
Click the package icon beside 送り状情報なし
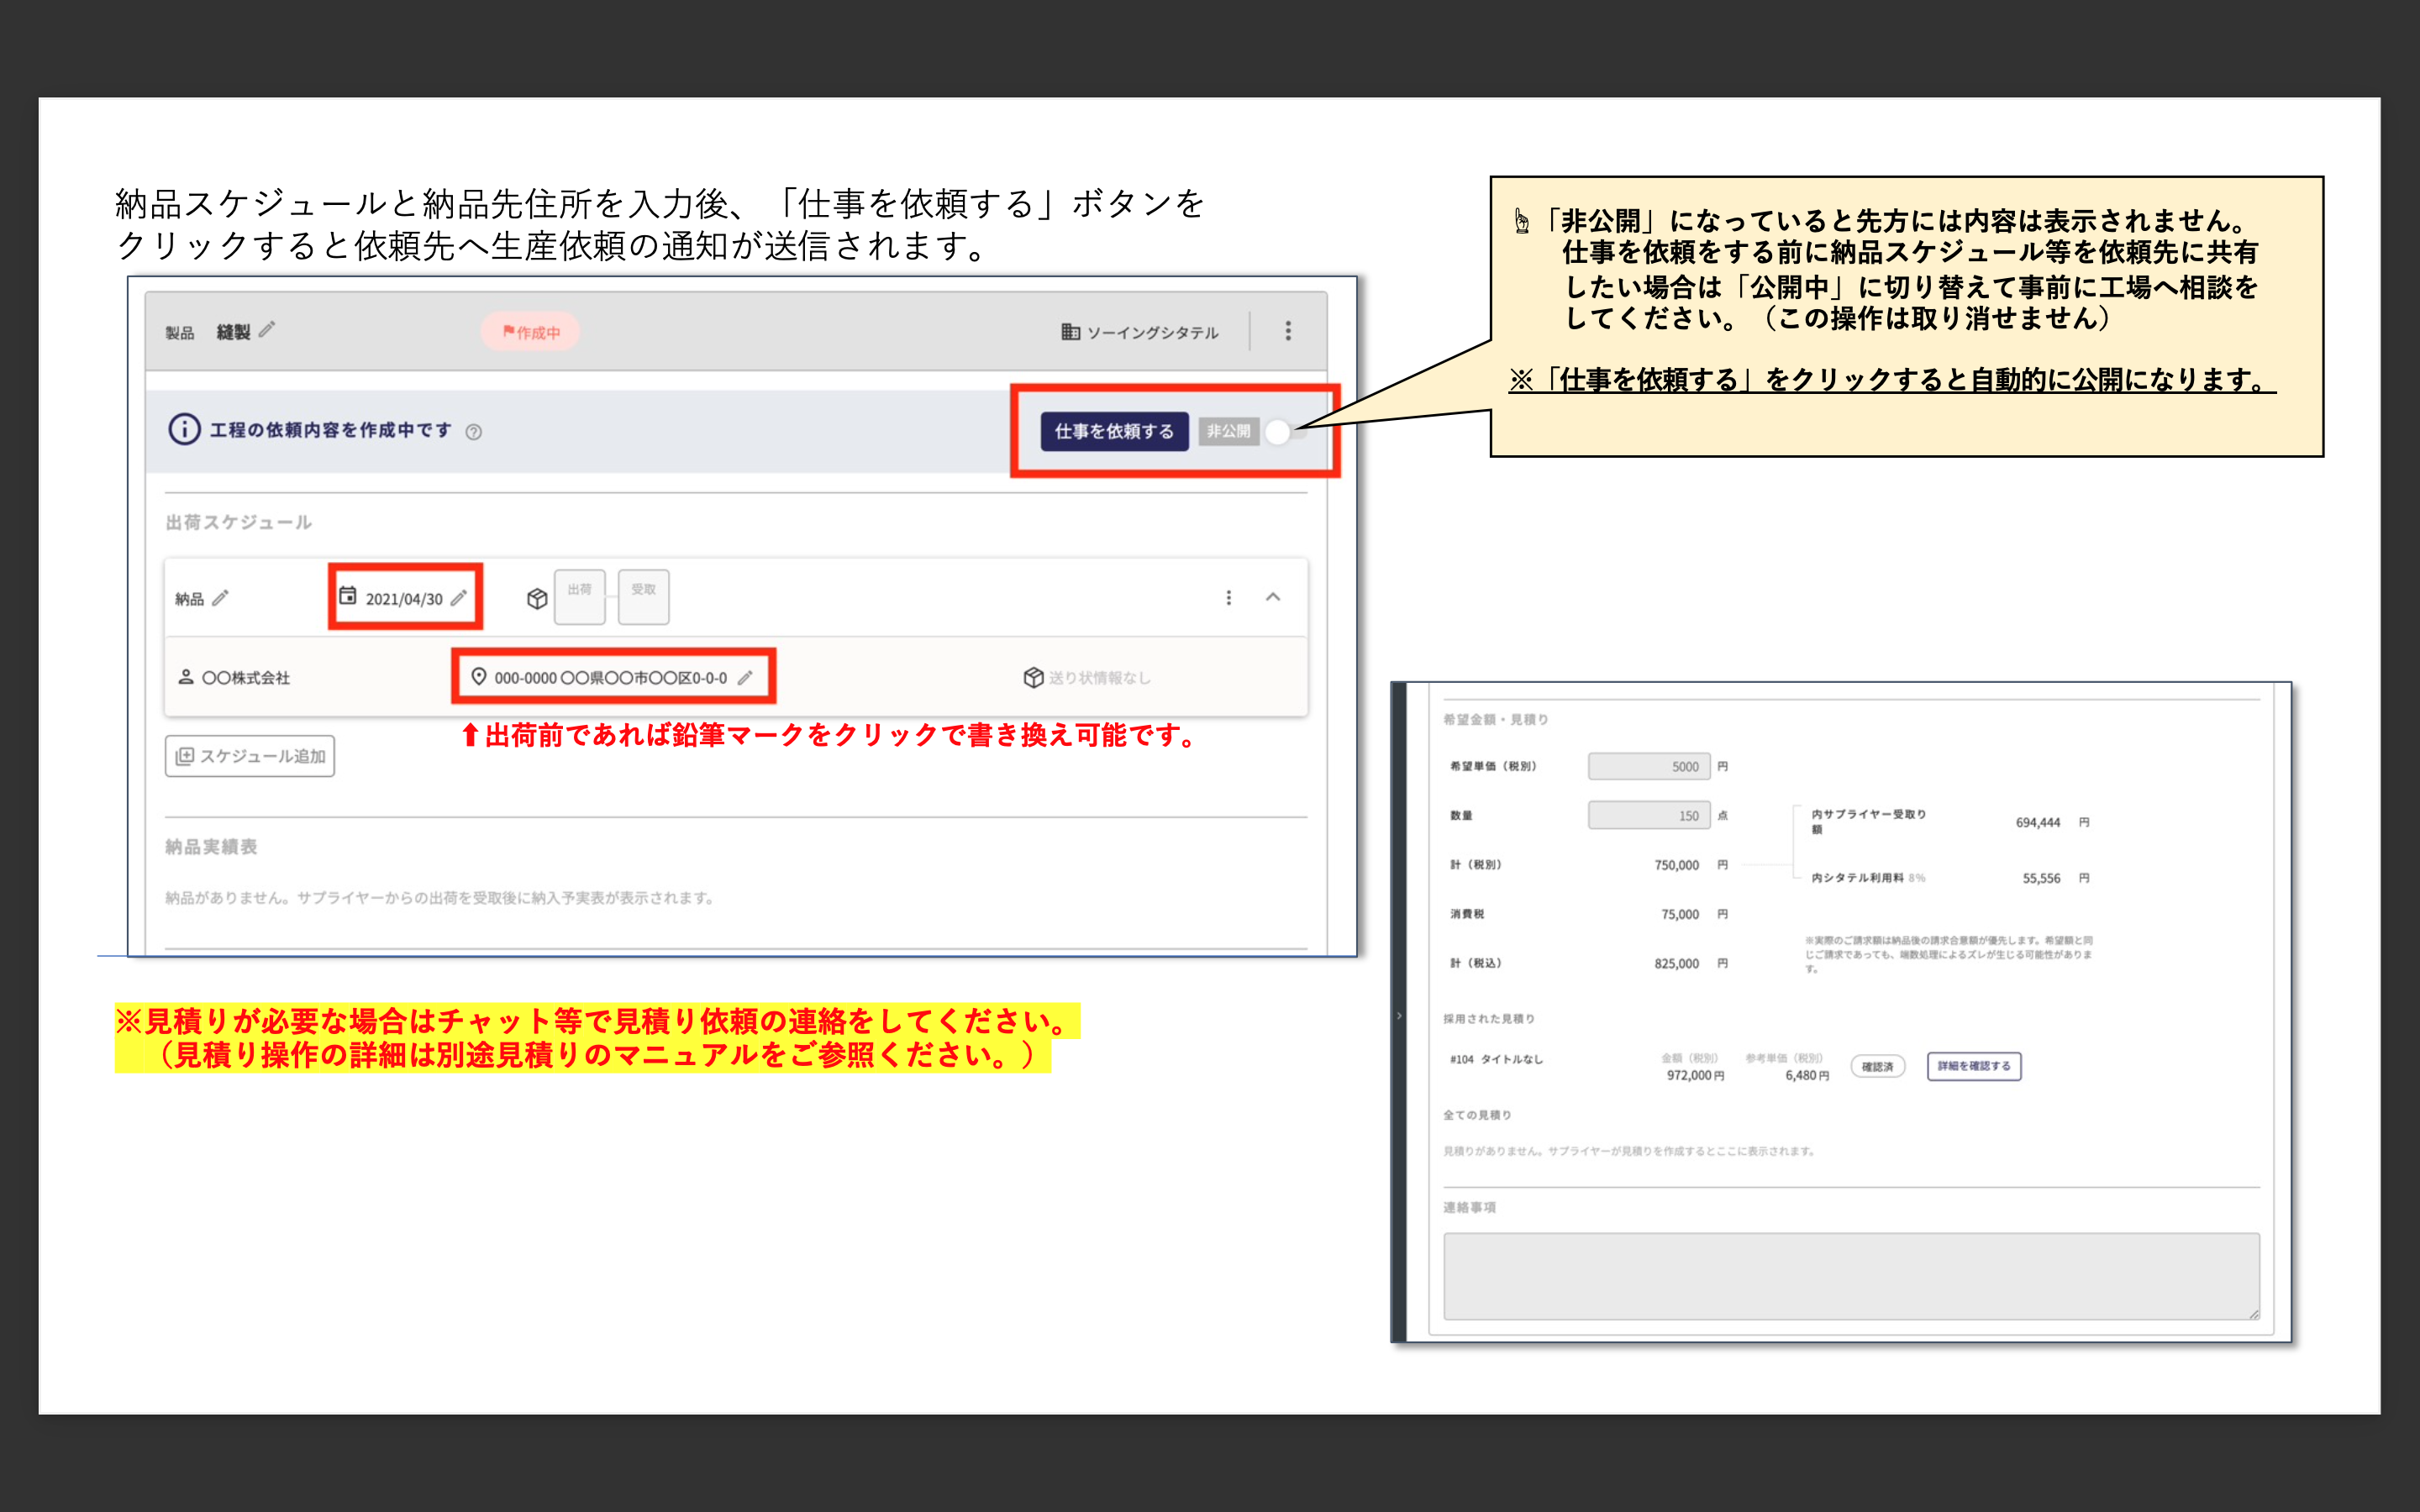click(1034, 678)
